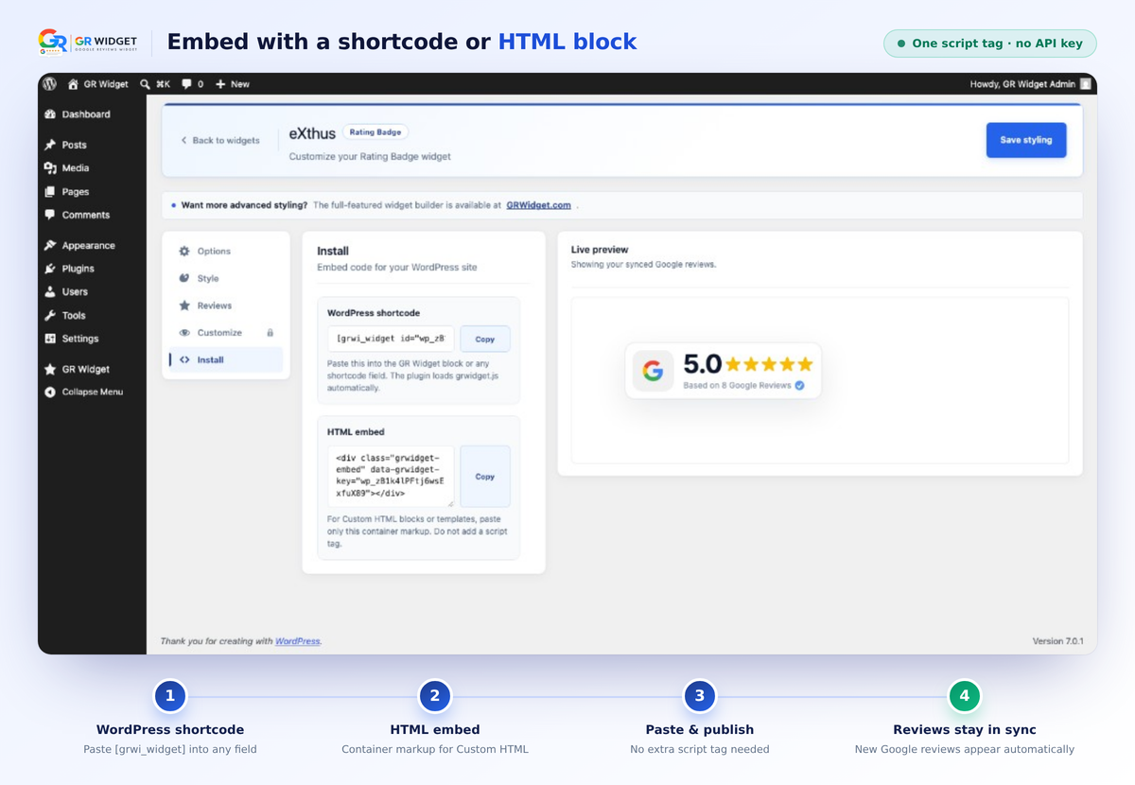
Task: Open the GRWidget.com link
Action: pyautogui.click(x=538, y=205)
